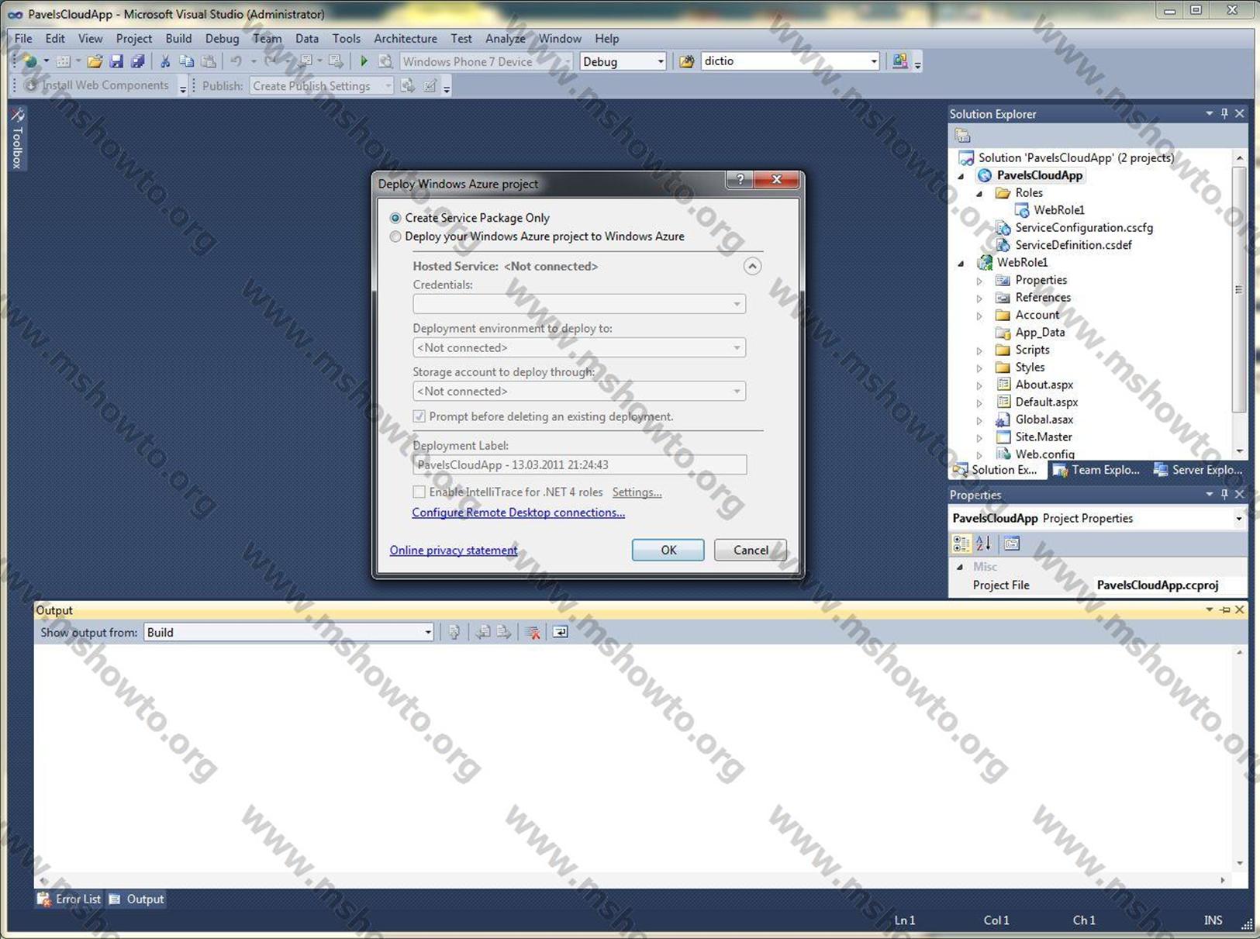Select Site.Master file

tap(1044, 437)
